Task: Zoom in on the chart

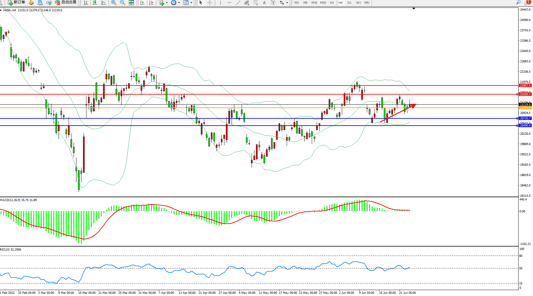Action: pos(114,3)
